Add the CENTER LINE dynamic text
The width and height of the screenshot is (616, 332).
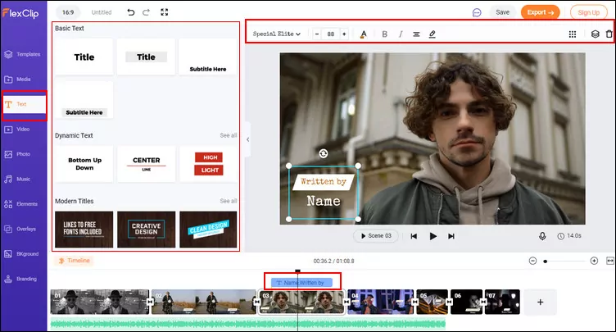(x=146, y=164)
